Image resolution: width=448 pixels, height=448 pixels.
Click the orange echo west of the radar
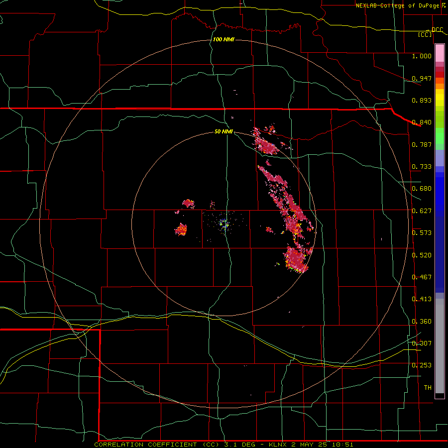(x=181, y=229)
